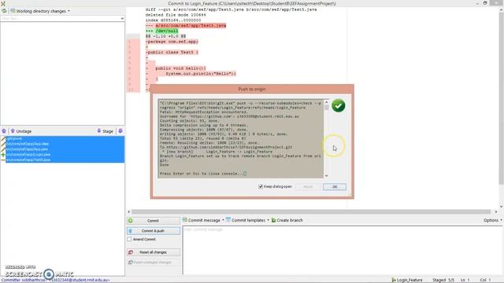
Task: Click the Commit button
Action: [154, 221]
